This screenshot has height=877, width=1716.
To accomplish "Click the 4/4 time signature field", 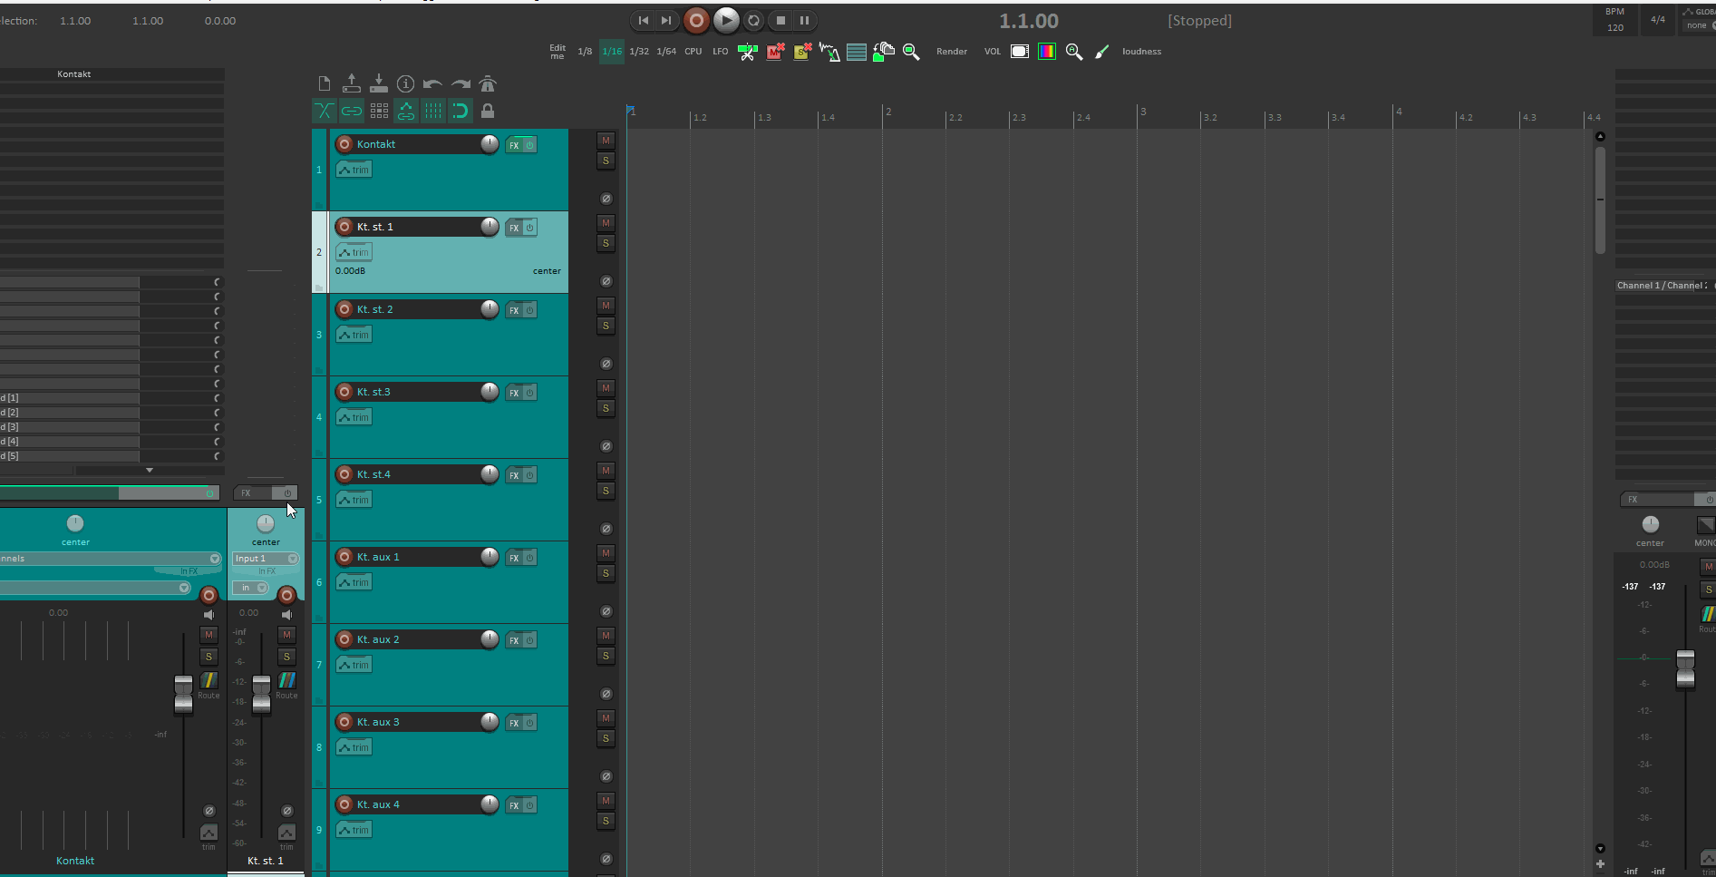I will (x=1658, y=20).
